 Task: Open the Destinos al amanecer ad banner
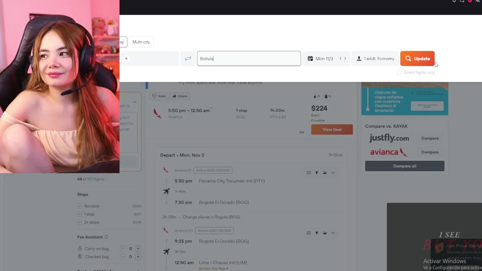coord(405,99)
